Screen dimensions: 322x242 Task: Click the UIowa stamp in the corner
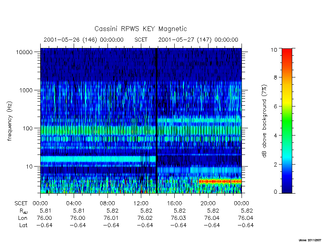(310, 240)
